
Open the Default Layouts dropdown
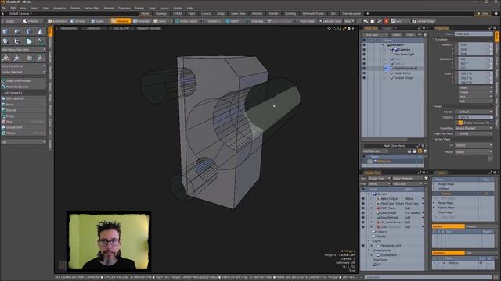(x=20, y=14)
